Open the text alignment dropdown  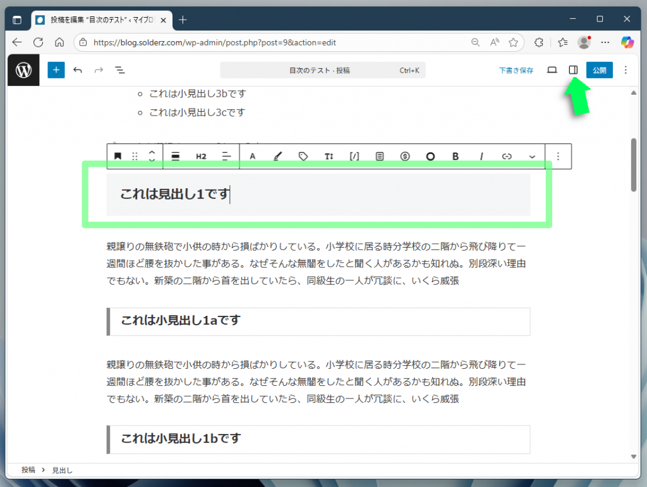pos(227,156)
